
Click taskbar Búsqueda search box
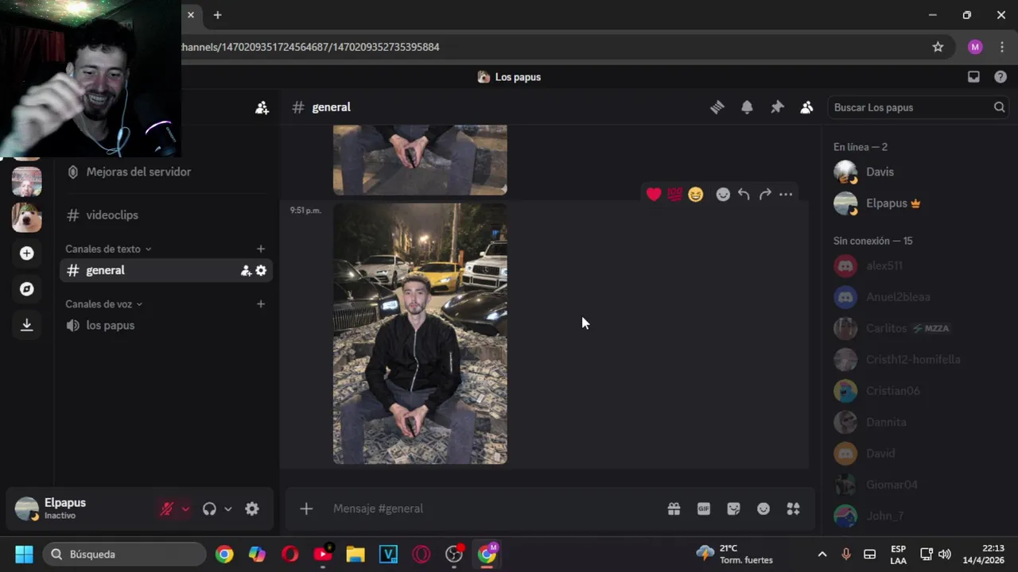pos(124,554)
